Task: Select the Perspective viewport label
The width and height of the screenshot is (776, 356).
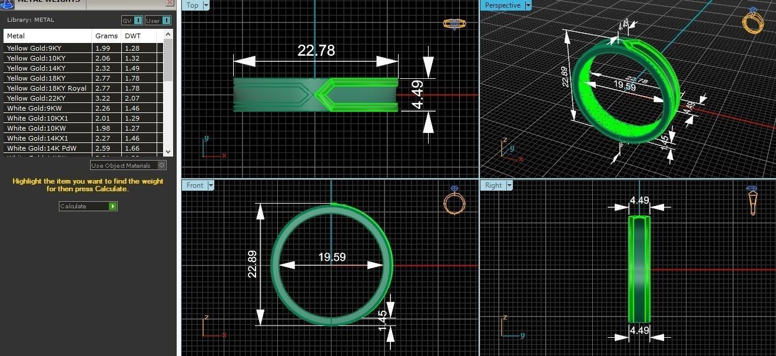Action: click(503, 5)
